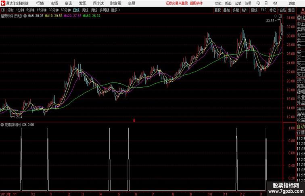Click the 33.68 high price label
Image resolution: width=305 pixels, height=196 pixels.
tap(270, 21)
